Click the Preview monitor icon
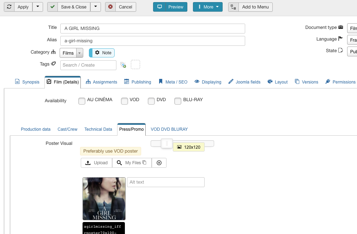This screenshot has height=234, width=357. tap(159, 7)
